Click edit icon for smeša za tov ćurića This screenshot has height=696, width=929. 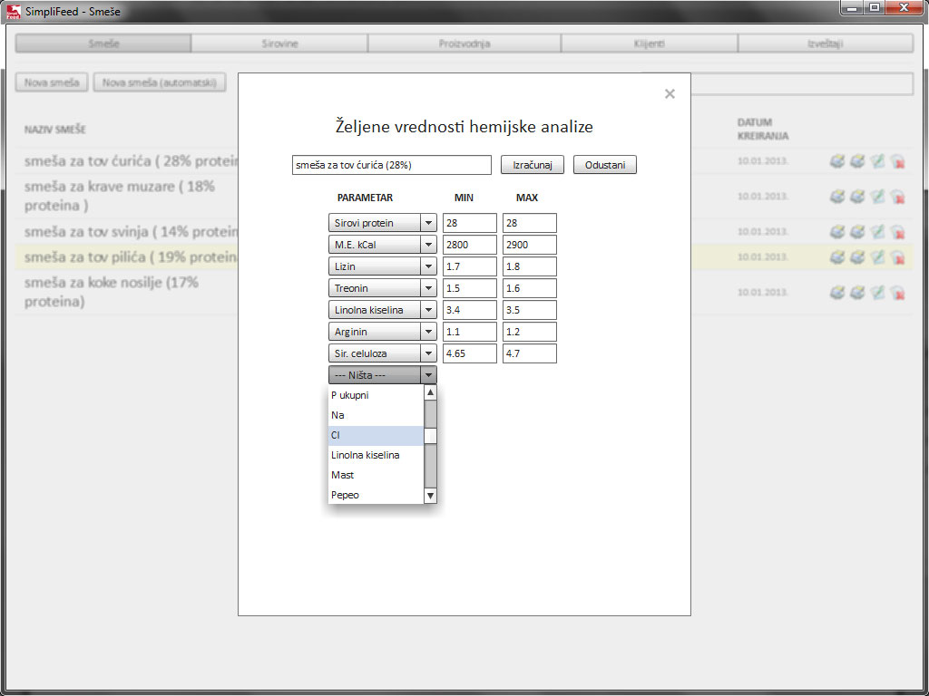[877, 160]
